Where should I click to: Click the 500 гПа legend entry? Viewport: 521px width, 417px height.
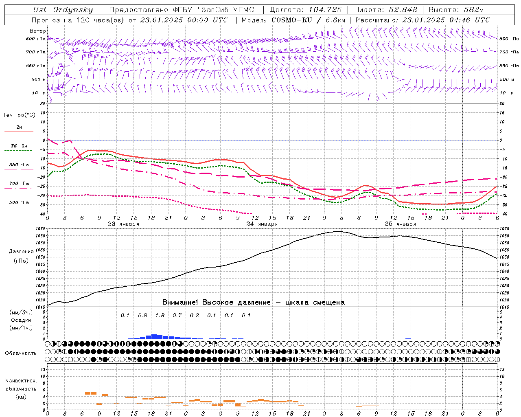[19, 202]
